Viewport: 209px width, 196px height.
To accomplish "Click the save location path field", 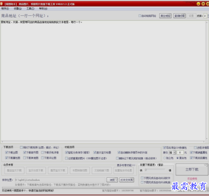I will click(60, 180).
